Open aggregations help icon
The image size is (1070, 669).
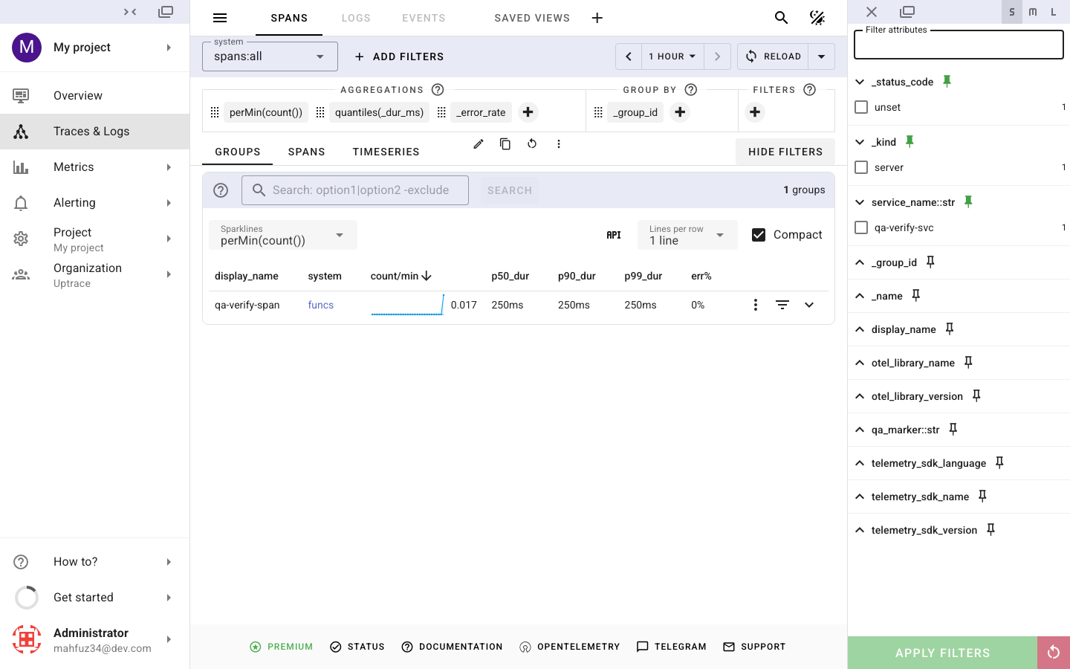click(x=438, y=90)
